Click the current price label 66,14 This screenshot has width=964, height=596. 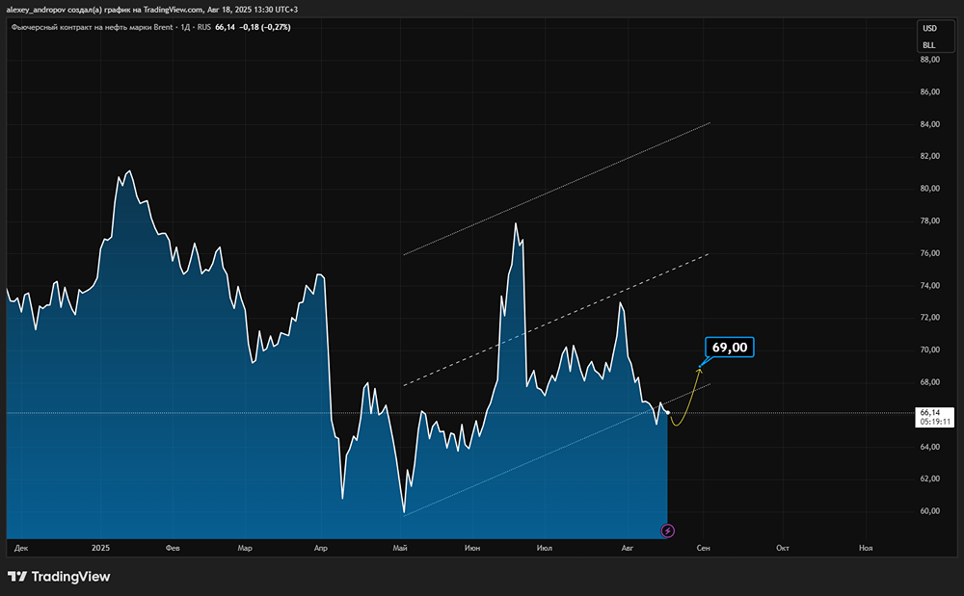(929, 412)
